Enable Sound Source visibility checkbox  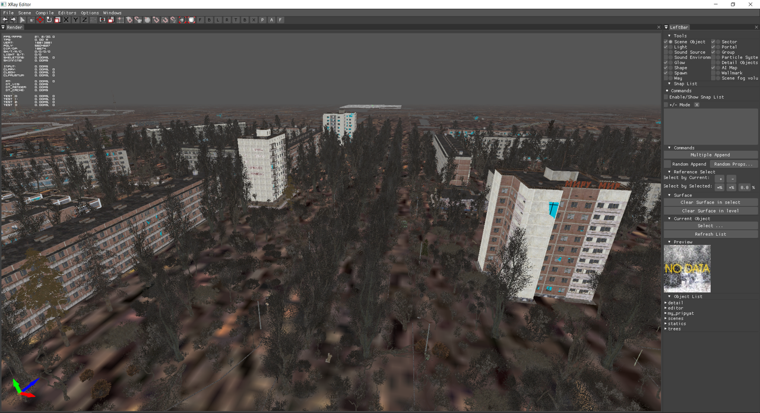click(666, 52)
